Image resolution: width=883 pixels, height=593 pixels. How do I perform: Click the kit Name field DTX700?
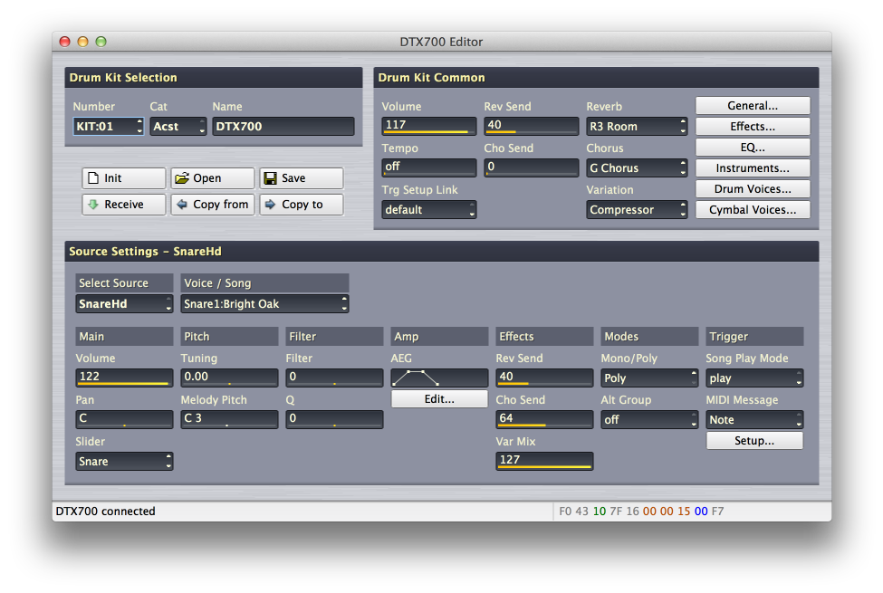click(283, 127)
